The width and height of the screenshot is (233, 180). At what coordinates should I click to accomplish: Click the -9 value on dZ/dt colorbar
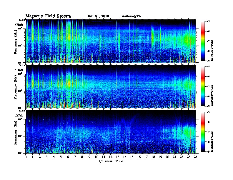208,151
